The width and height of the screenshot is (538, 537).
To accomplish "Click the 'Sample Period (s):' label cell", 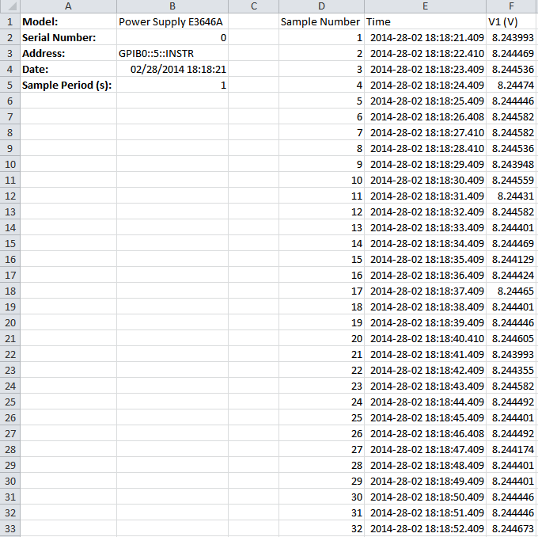I will pos(68,85).
